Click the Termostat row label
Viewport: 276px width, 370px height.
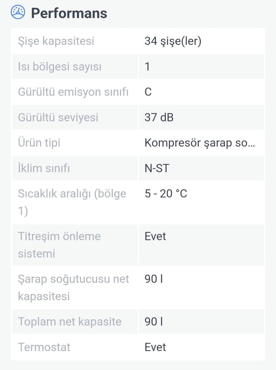click(44, 347)
